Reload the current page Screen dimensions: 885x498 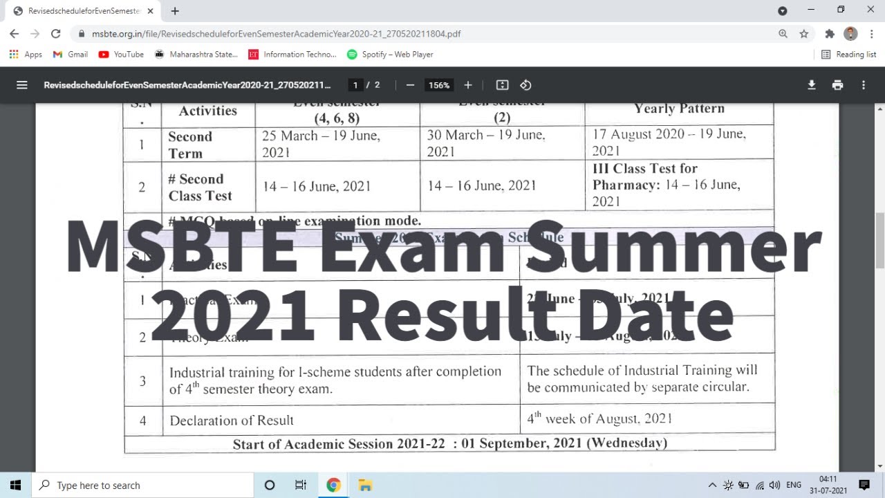coord(56,33)
